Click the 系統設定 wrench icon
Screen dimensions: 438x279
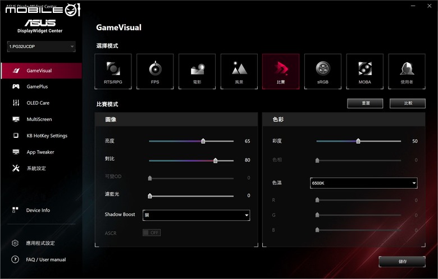click(x=16, y=168)
